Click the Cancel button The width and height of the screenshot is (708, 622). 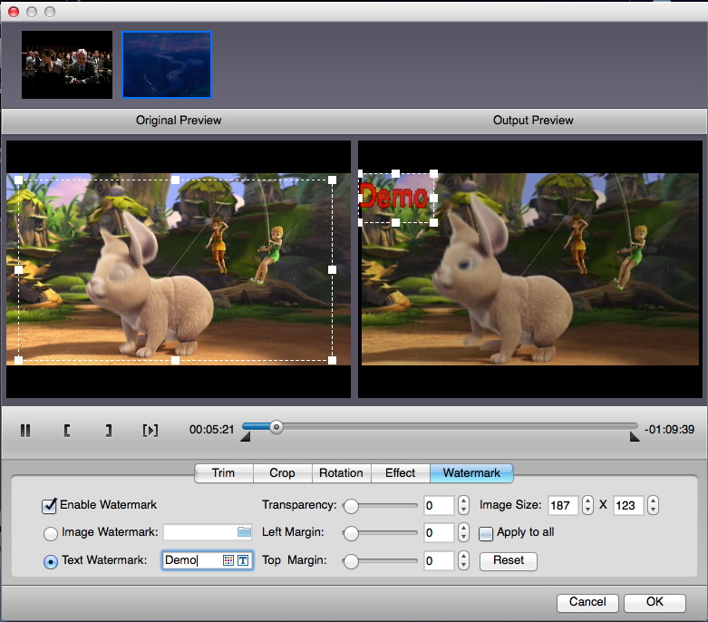587,602
